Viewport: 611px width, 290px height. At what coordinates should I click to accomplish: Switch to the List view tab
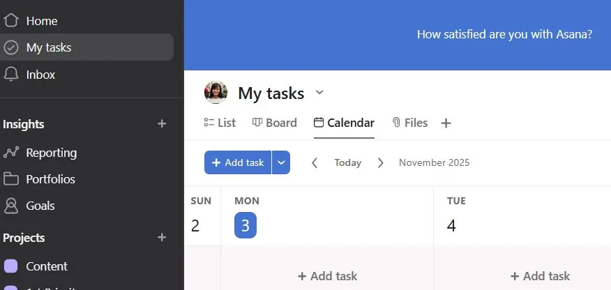tap(220, 123)
